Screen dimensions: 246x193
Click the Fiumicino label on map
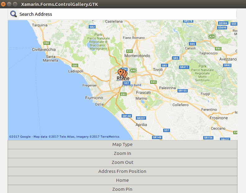(94, 98)
